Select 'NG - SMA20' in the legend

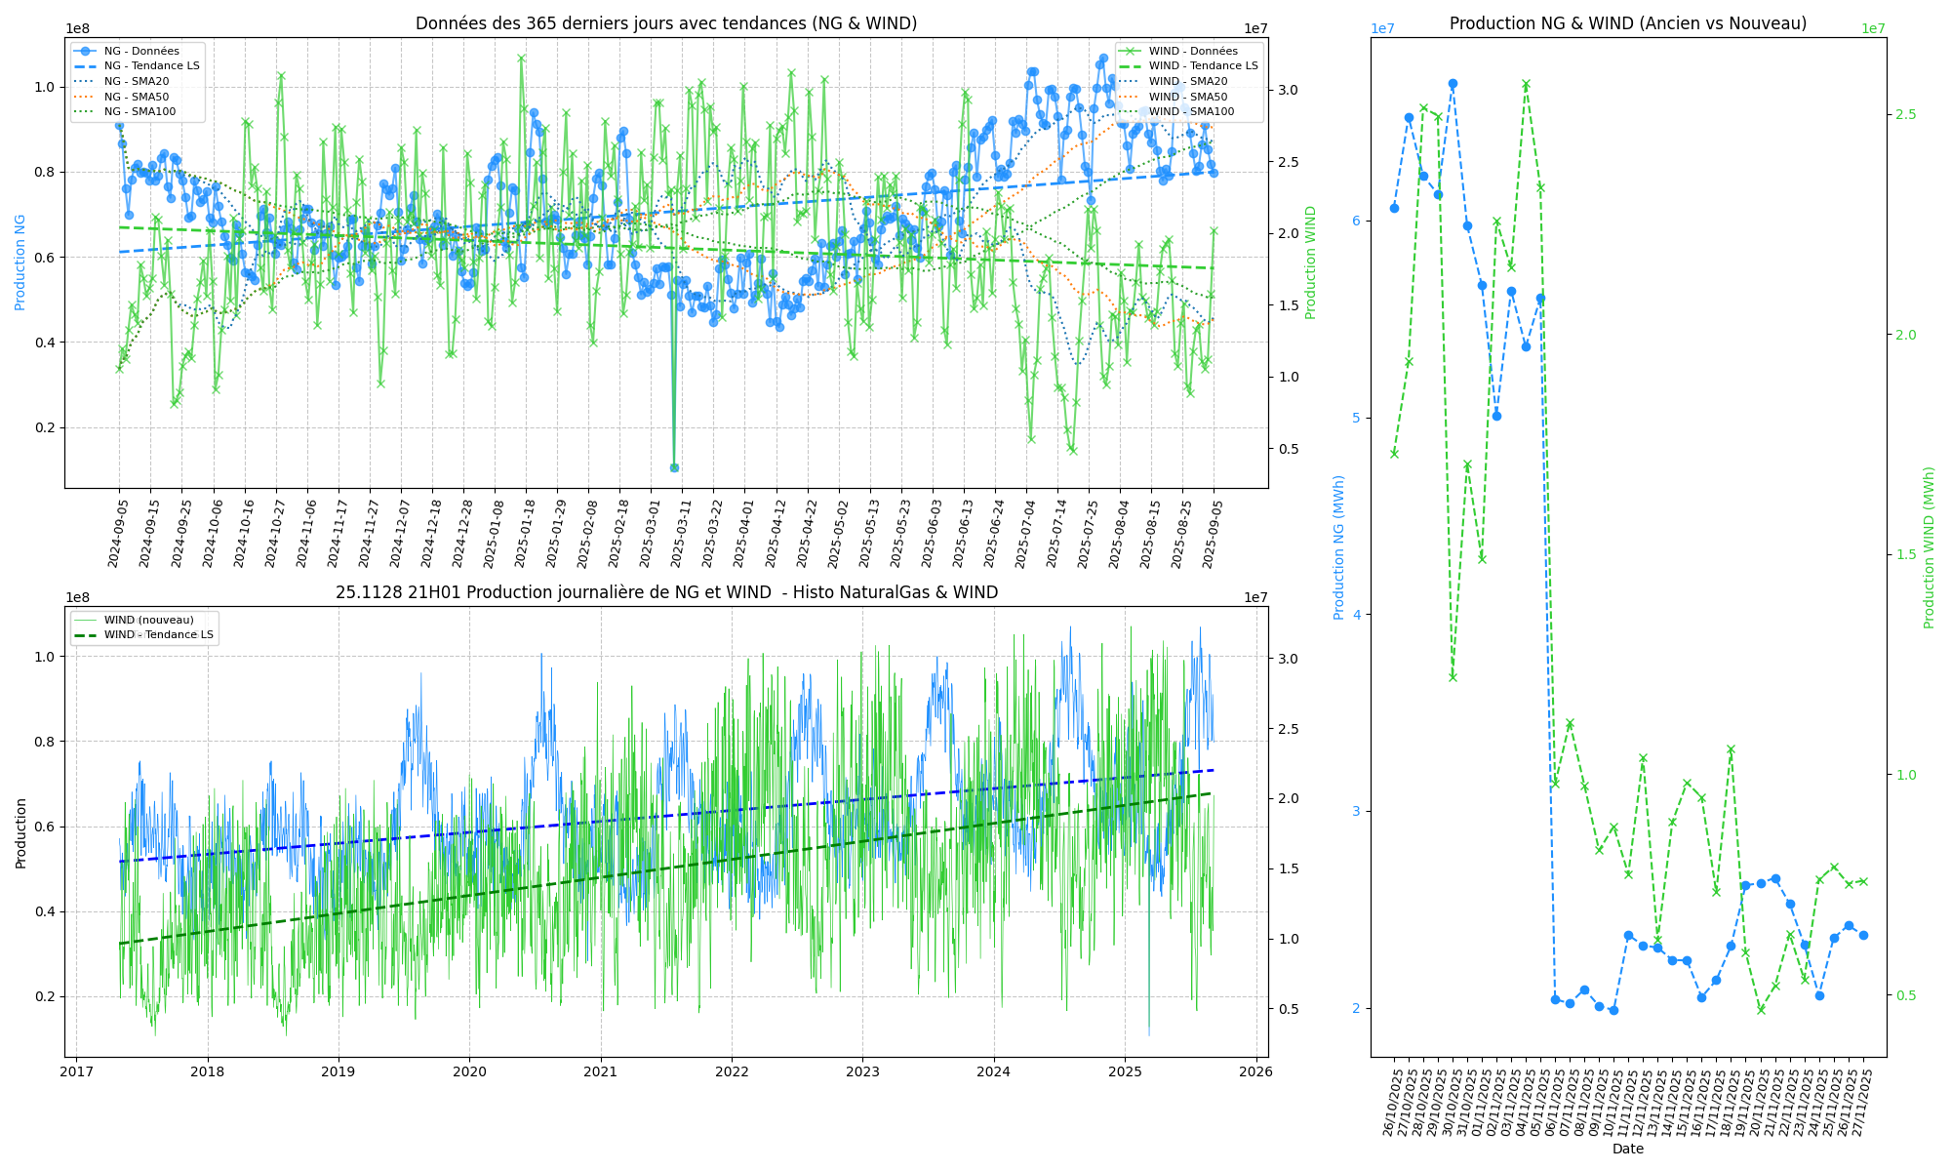coord(136,82)
